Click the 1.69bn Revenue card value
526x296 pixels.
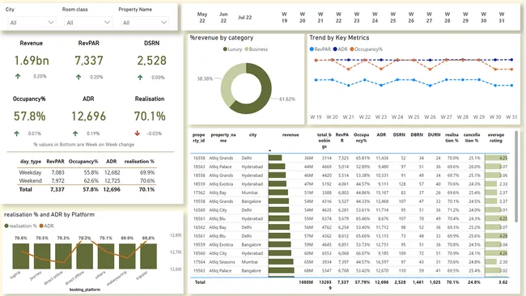(x=32, y=61)
